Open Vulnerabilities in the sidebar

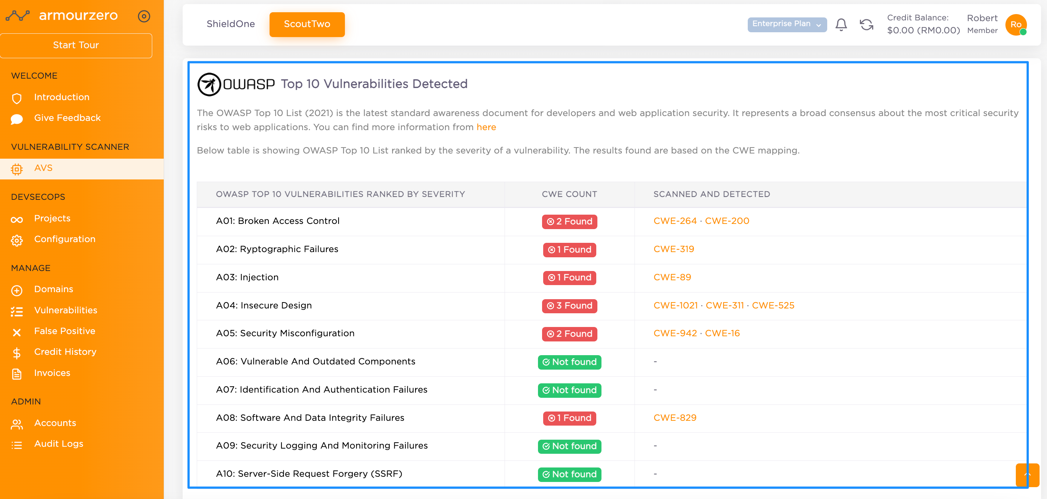[65, 310]
